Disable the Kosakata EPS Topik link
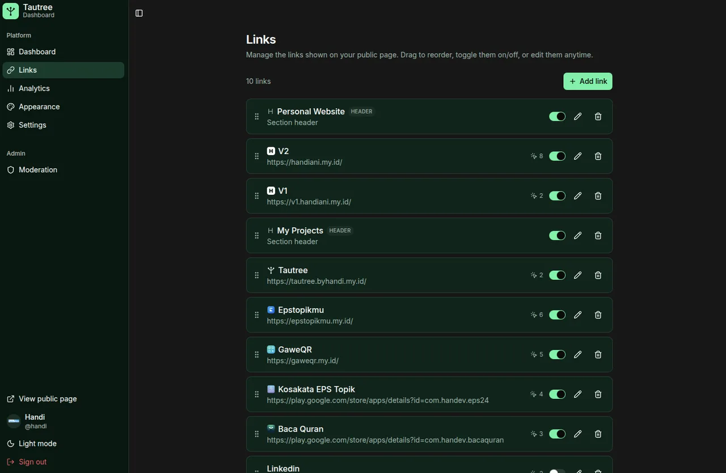This screenshot has width=726, height=473. (558, 394)
